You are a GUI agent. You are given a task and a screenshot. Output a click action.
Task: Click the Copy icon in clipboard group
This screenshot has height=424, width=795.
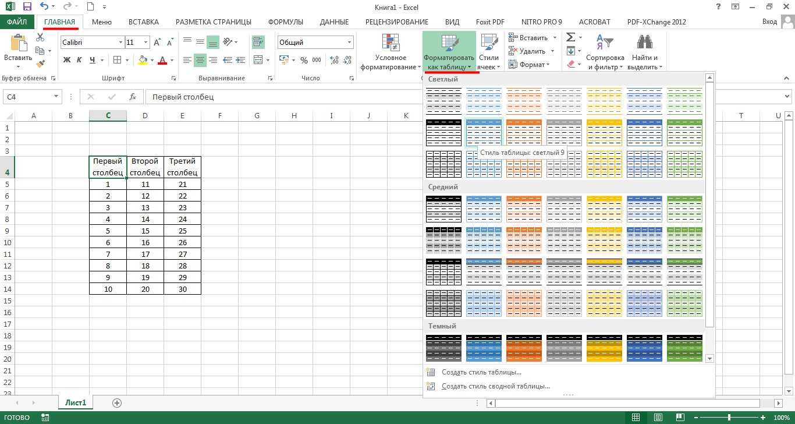40,51
